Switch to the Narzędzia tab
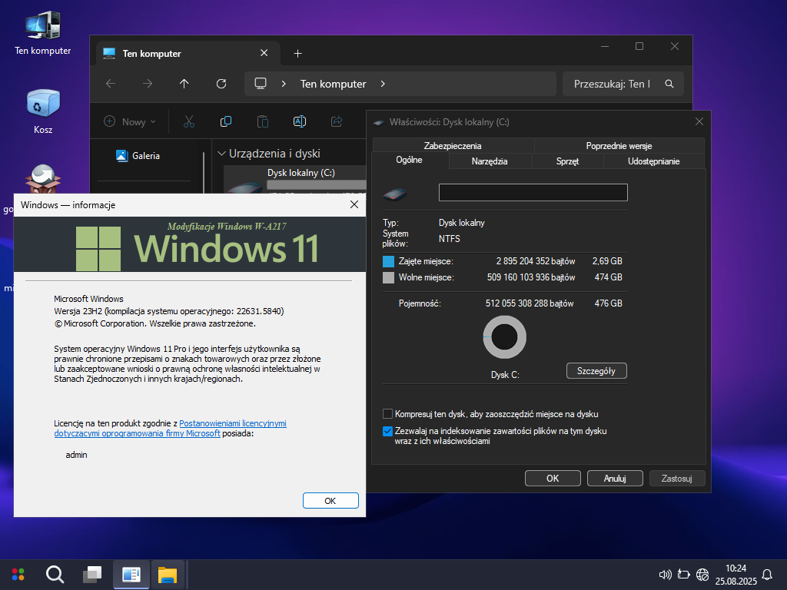 [490, 161]
